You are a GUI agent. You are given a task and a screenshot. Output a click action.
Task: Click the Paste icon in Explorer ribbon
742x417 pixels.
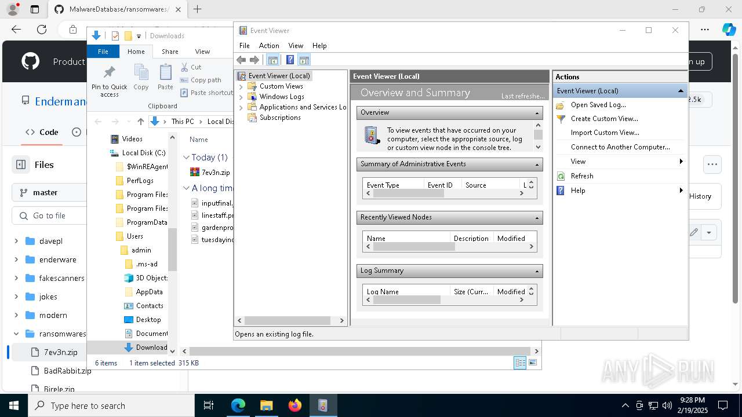point(165,77)
